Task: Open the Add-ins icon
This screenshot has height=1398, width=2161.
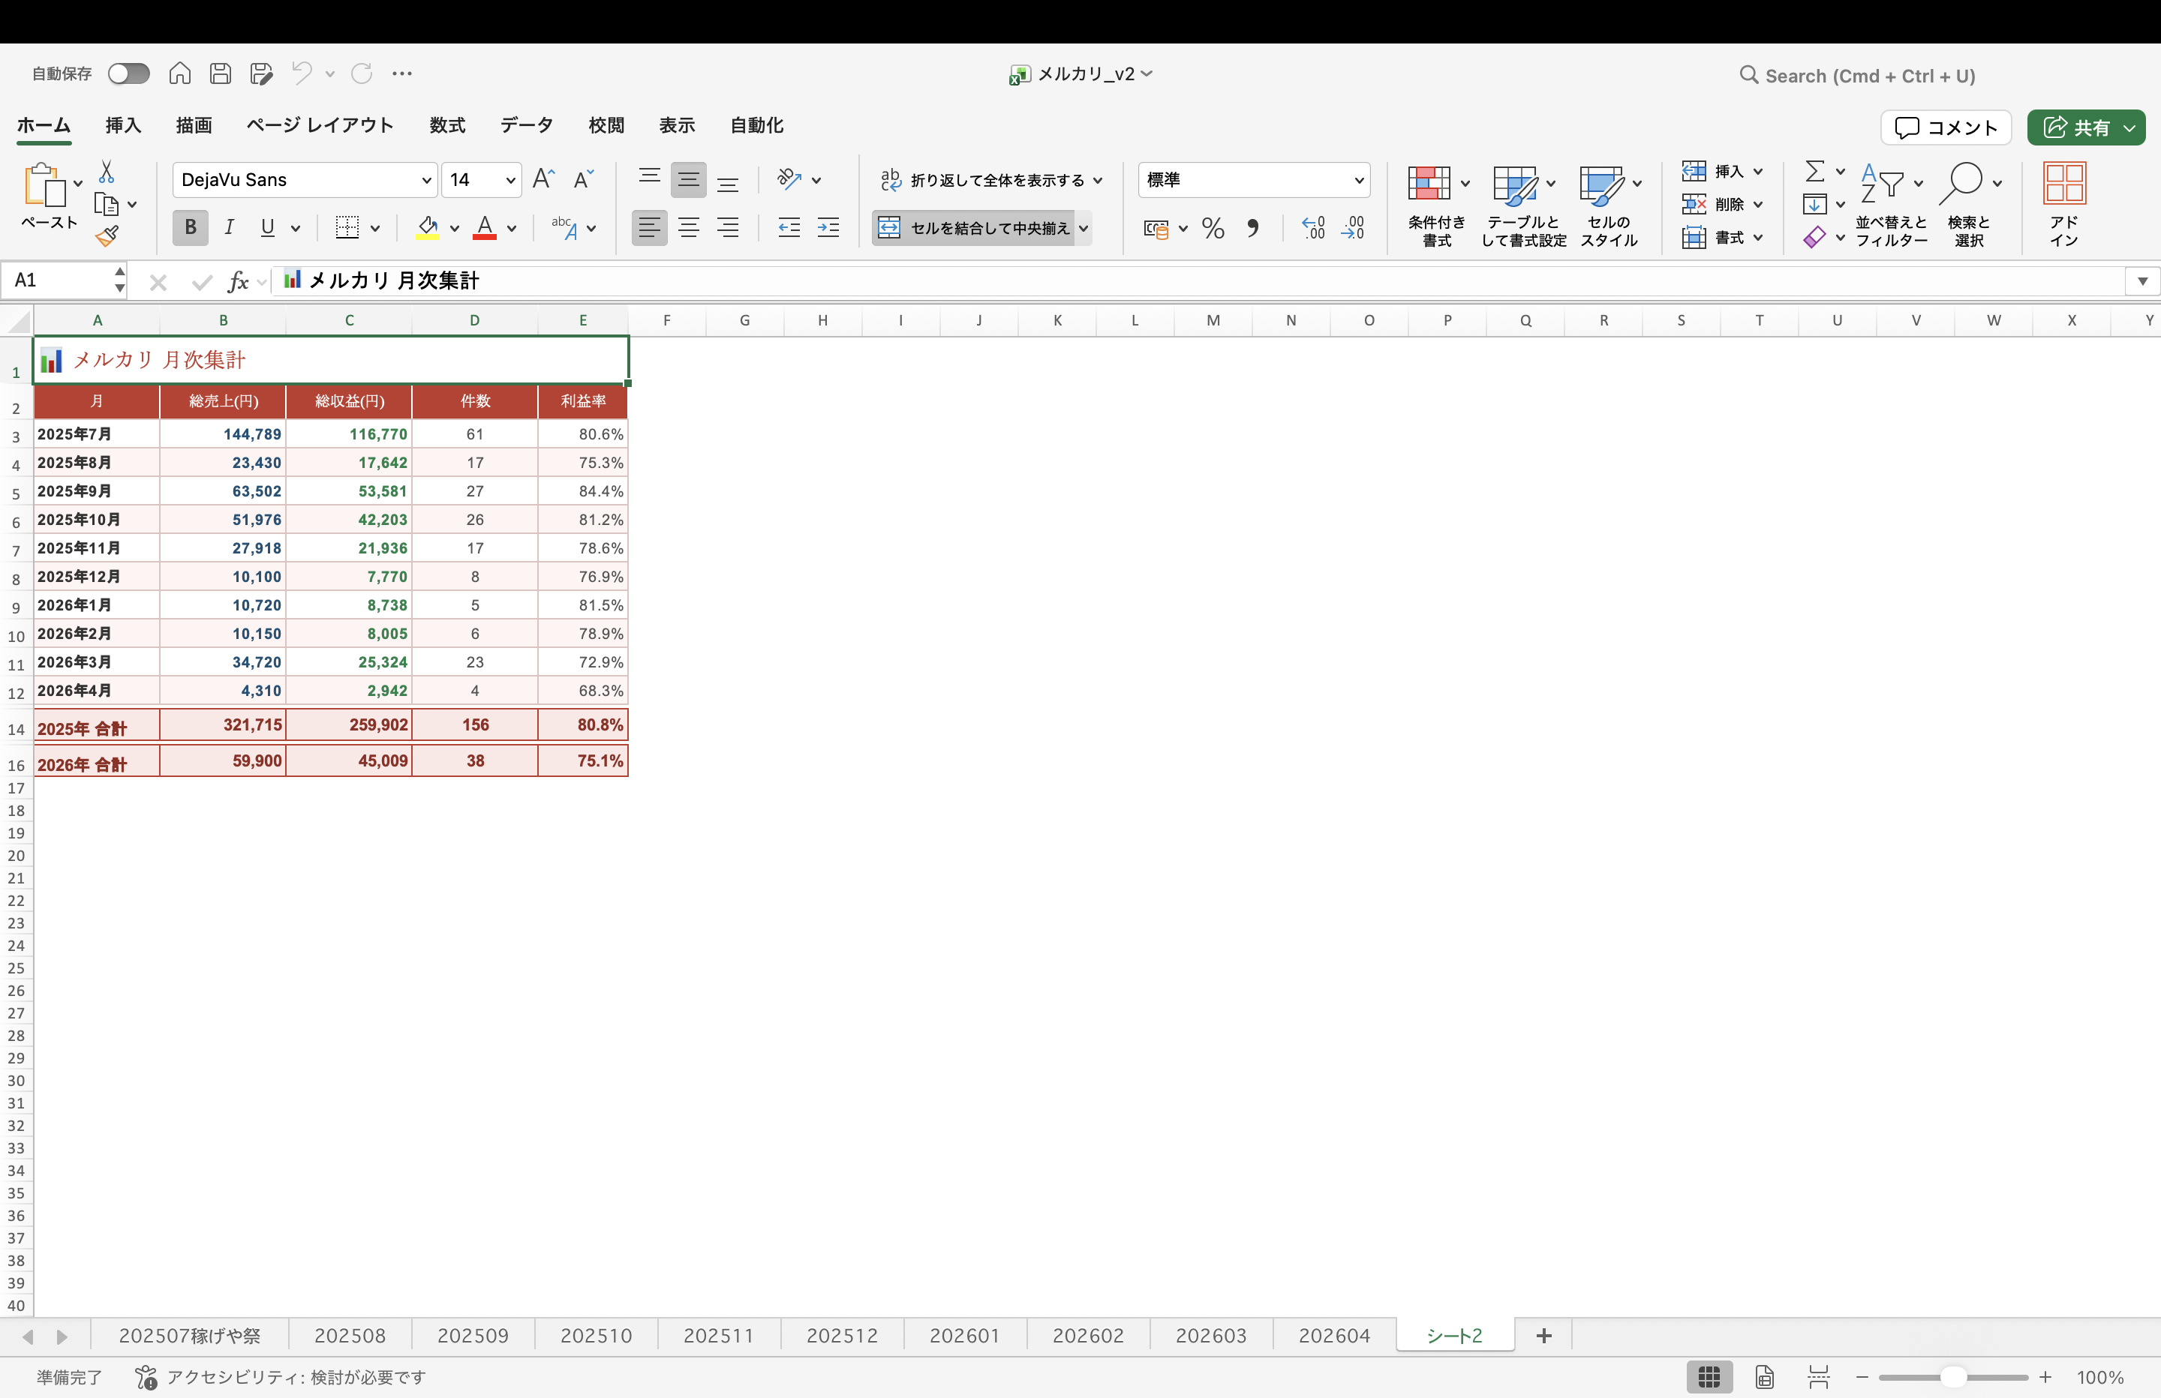Action: 2064,182
